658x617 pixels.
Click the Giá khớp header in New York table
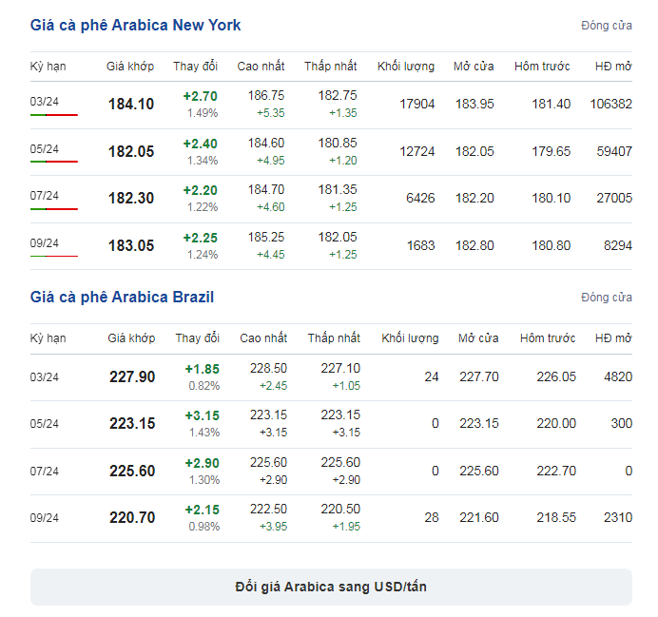[x=130, y=67]
